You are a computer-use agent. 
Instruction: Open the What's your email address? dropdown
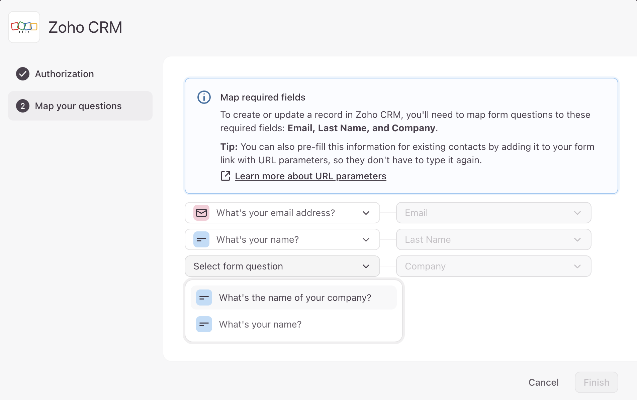point(282,213)
